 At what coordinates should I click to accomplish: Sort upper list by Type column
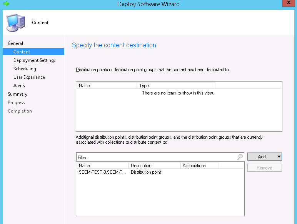coord(176,86)
